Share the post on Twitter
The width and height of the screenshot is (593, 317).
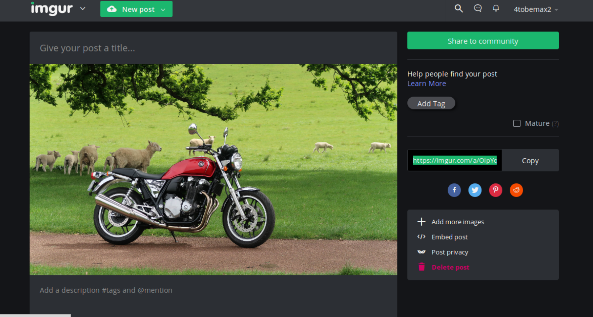click(475, 190)
